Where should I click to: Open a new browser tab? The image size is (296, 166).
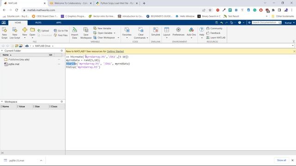coord(144,3)
